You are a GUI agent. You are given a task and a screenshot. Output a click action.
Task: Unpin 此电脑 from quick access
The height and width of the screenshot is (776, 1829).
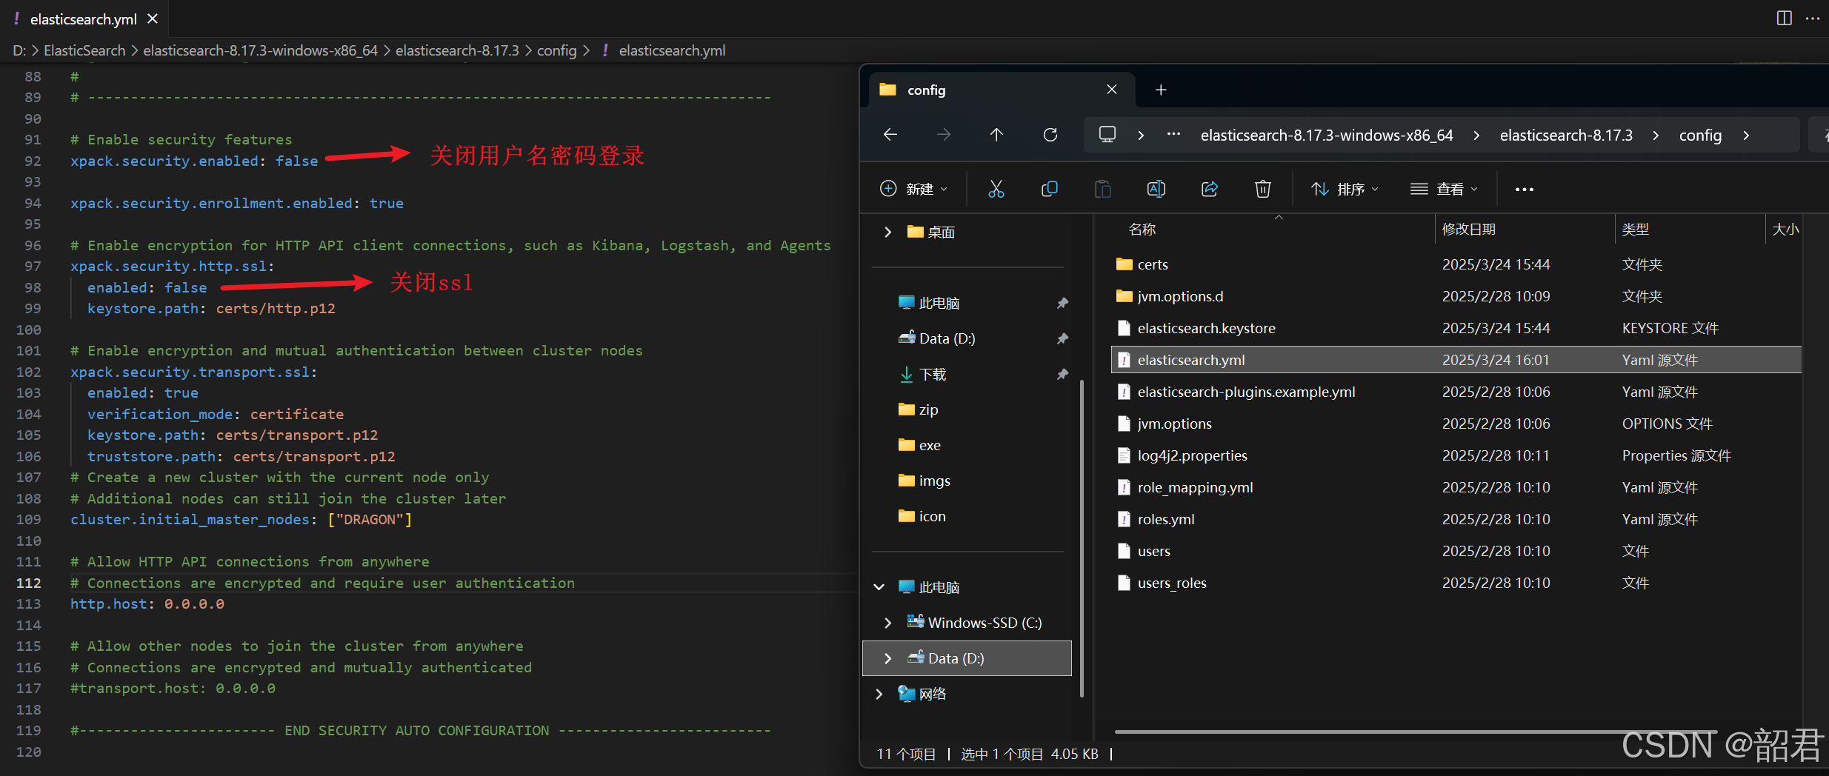pos(1062,303)
